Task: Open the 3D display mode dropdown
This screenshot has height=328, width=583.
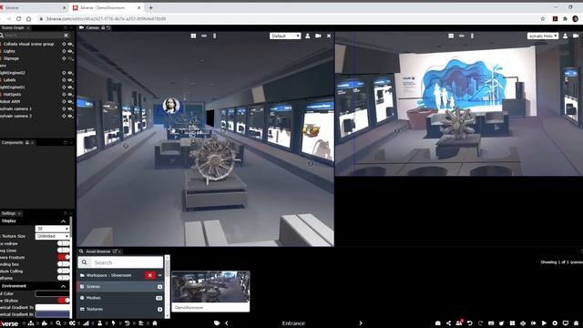Action: [53, 229]
